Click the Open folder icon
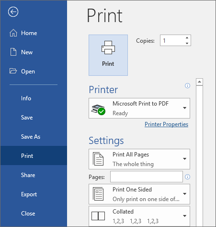This screenshot has height=227, width=216. [13, 71]
